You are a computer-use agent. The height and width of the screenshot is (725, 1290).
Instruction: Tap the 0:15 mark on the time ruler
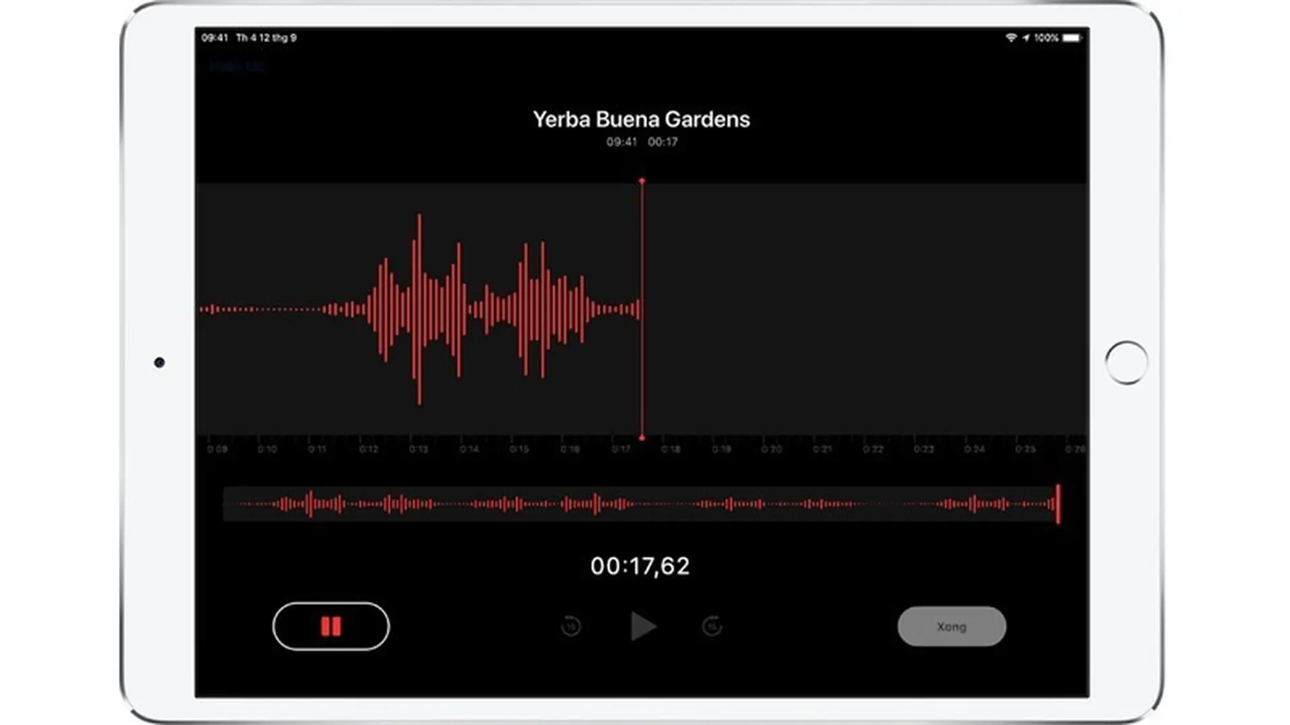pyautogui.click(x=519, y=449)
